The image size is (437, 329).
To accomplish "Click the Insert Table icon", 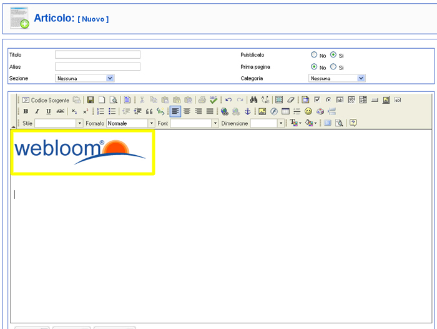I will (x=285, y=111).
